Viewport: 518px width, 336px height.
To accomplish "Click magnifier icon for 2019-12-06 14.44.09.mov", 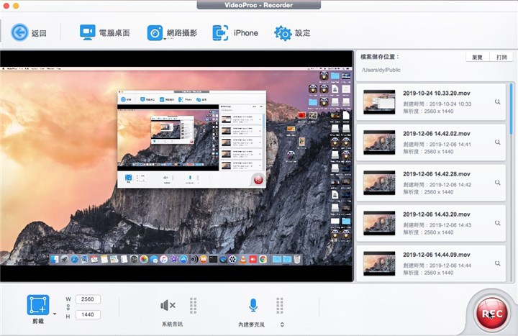I will [x=497, y=263].
